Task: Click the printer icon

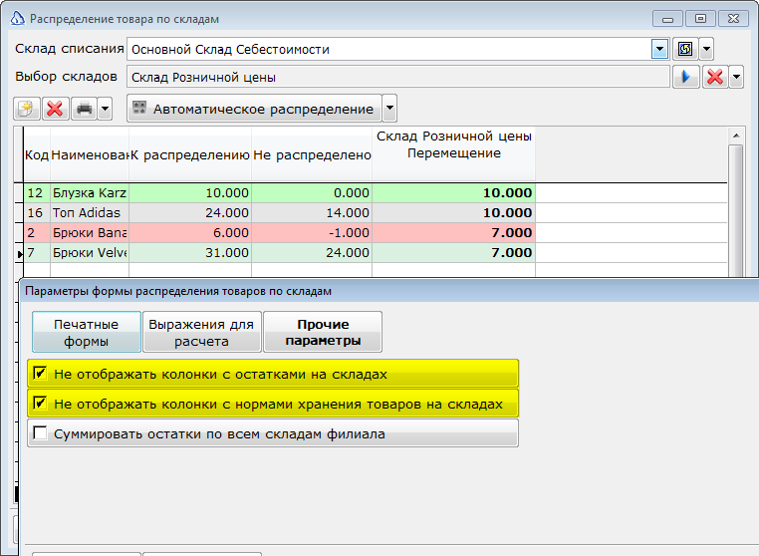Action: (85, 109)
